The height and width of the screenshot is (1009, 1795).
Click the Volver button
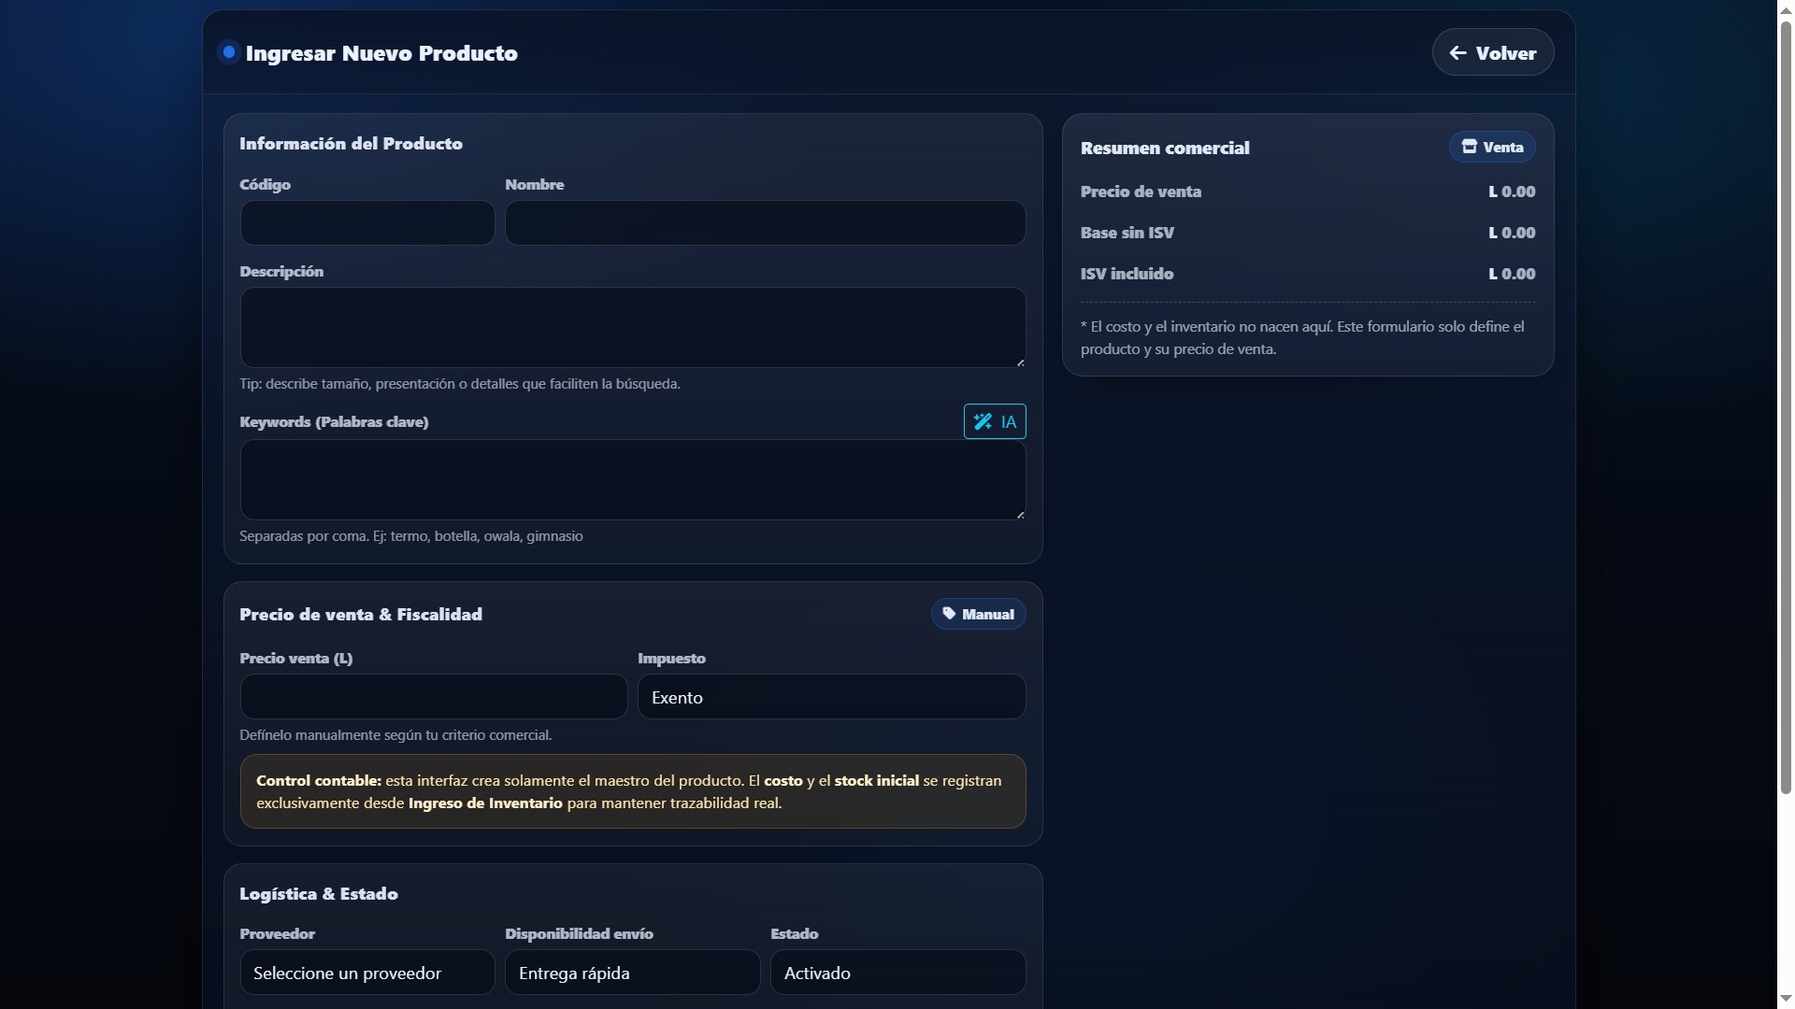(x=1493, y=52)
